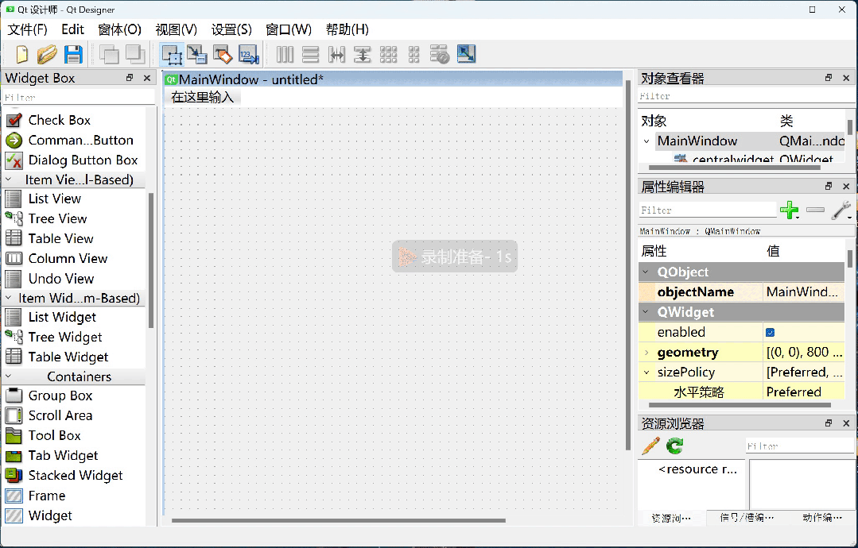Viewport: 858px width, 548px height.
Task: Click the 资源浏览器 Filter field
Action: 799,446
